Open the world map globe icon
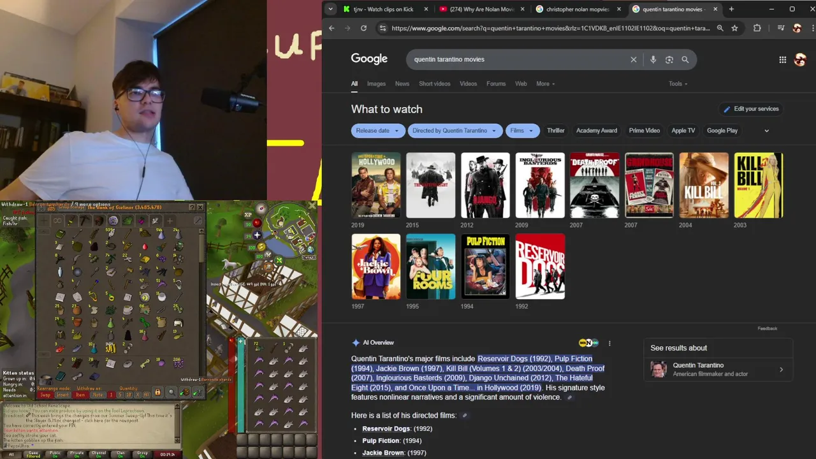 311,250
